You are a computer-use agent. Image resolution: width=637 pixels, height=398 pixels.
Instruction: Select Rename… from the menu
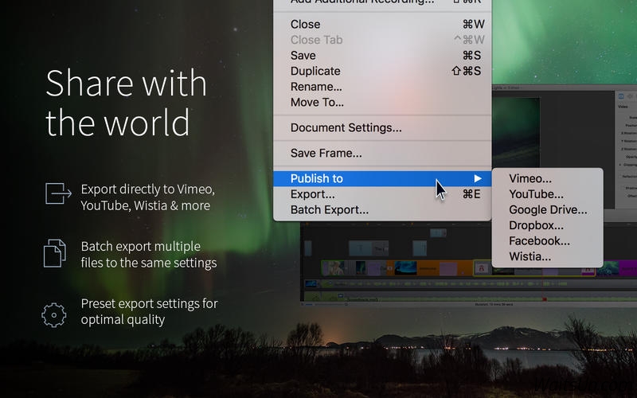click(382, 87)
